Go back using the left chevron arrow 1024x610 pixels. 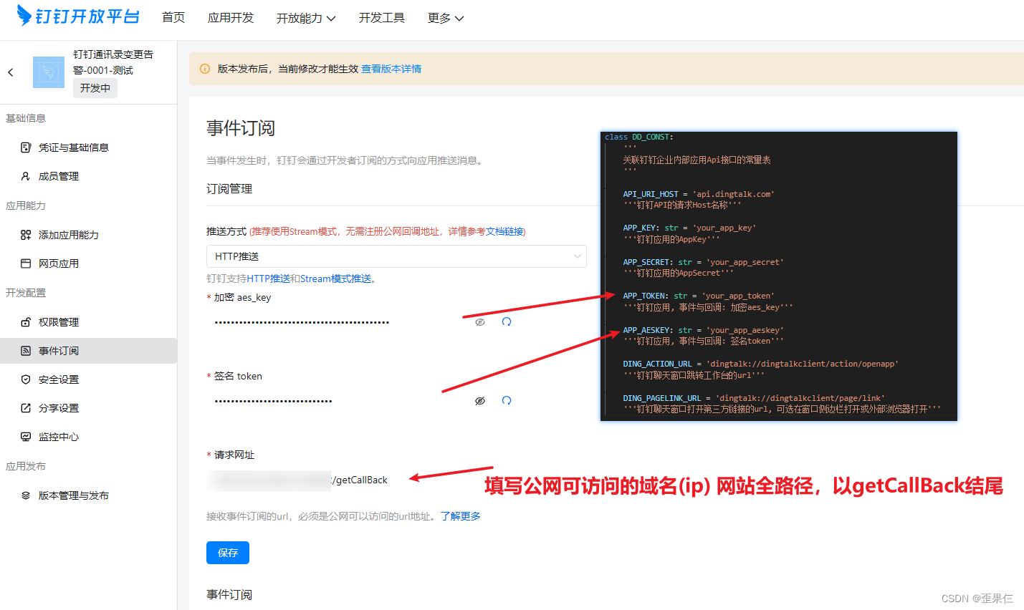10,72
